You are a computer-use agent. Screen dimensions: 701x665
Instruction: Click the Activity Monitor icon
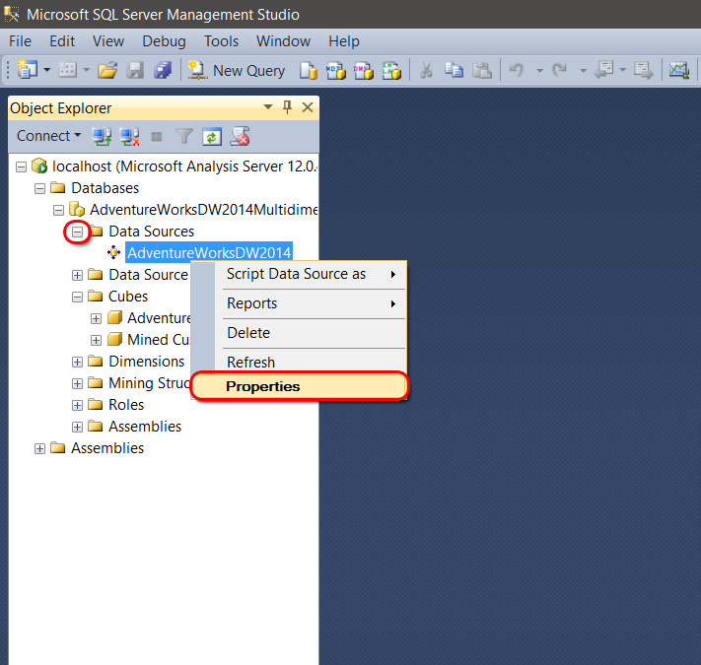[x=678, y=70]
